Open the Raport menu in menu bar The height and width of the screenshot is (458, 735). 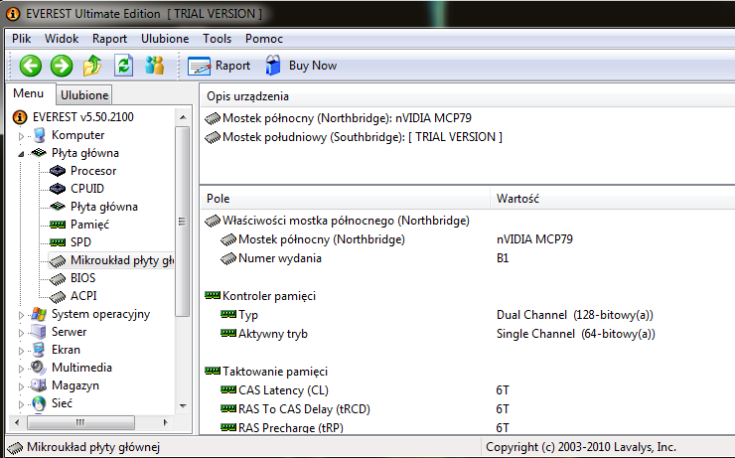pyautogui.click(x=109, y=39)
